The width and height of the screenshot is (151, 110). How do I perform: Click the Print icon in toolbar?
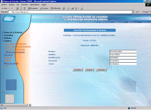click(x=72, y=8)
